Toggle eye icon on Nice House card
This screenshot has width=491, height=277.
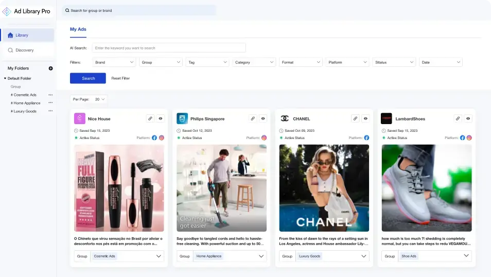click(x=161, y=118)
